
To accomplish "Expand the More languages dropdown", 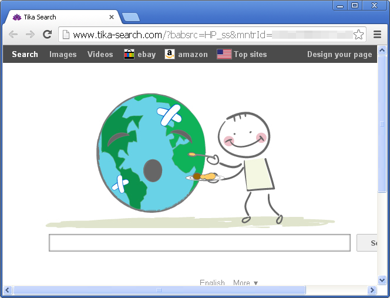I will click(246, 283).
